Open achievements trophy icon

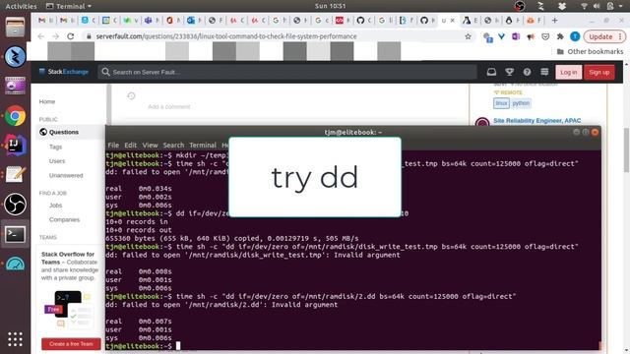click(x=510, y=72)
